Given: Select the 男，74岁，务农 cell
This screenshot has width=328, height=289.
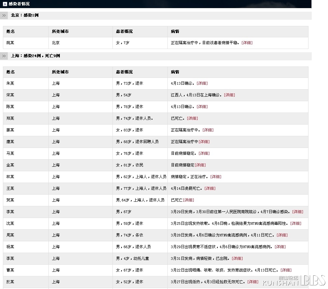Looking at the screenshot, I should tap(140, 235).
